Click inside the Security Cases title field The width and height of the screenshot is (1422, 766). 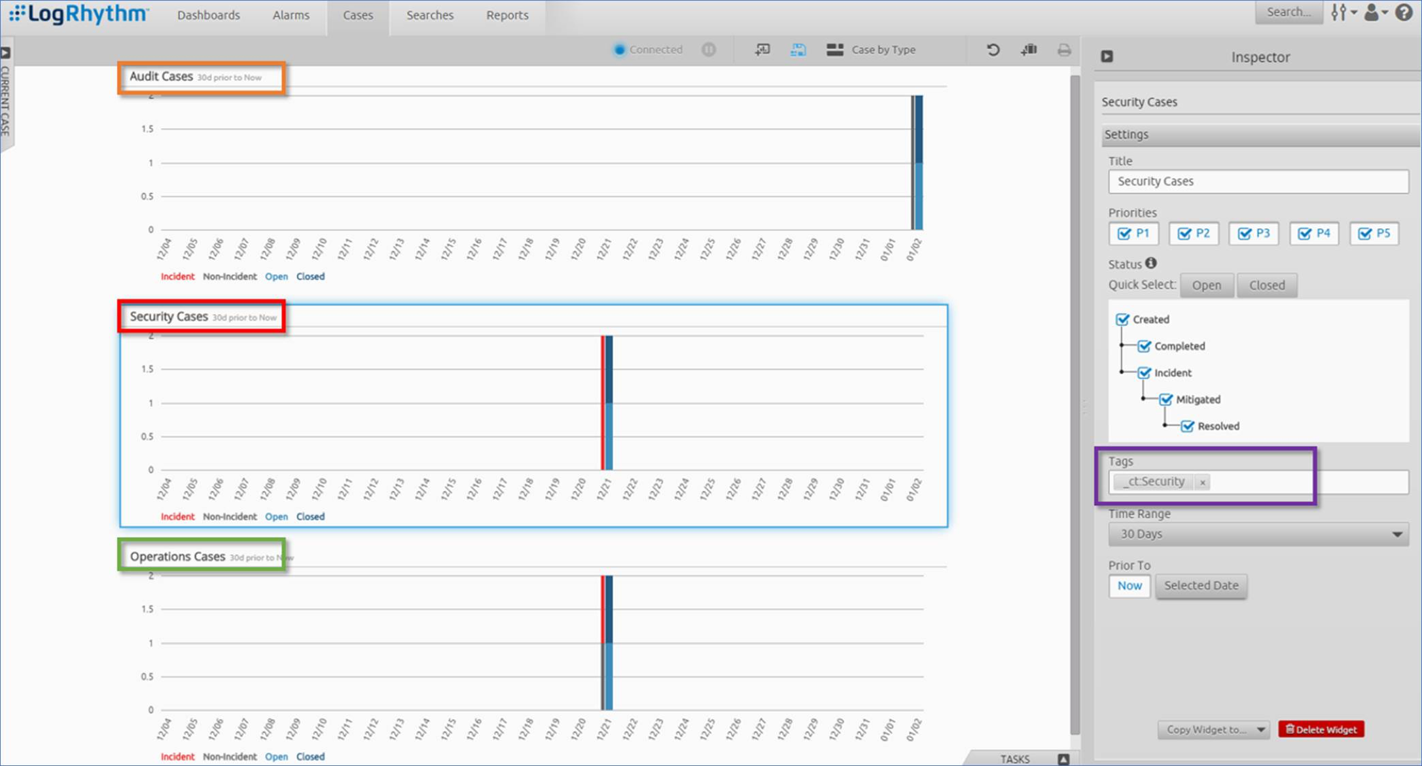pyautogui.click(x=1257, y=181)
